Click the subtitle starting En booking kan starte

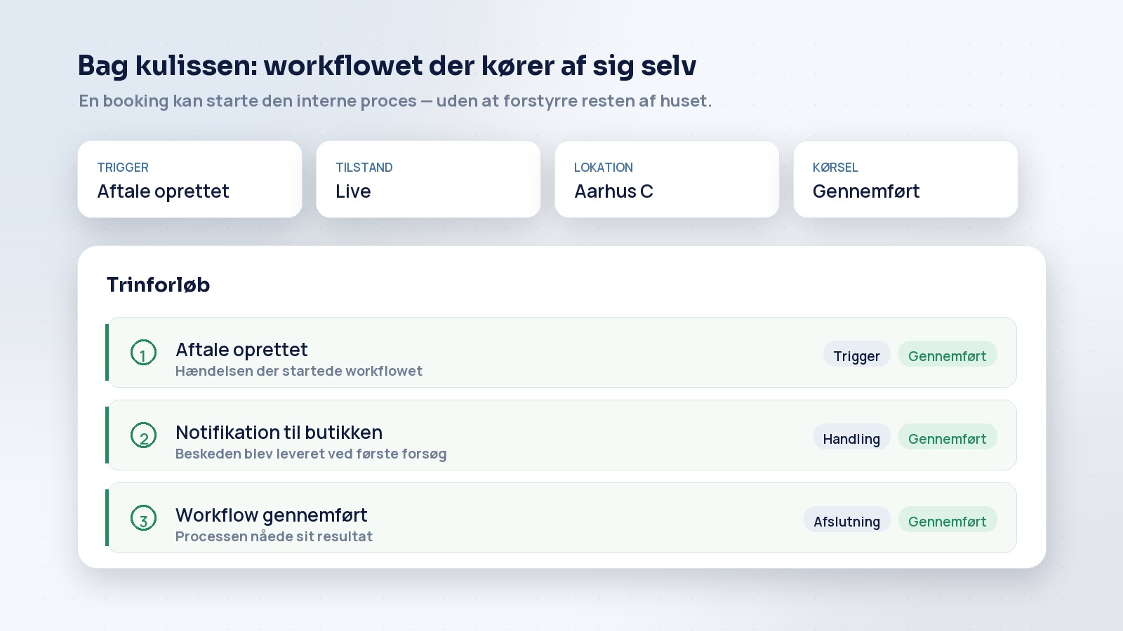pyautogui.click(x=395, y=101)
